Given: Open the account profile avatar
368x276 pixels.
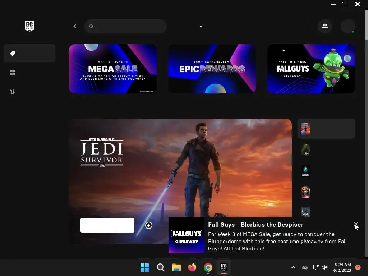Looking at the screenshot, I should tap(348, 26).
